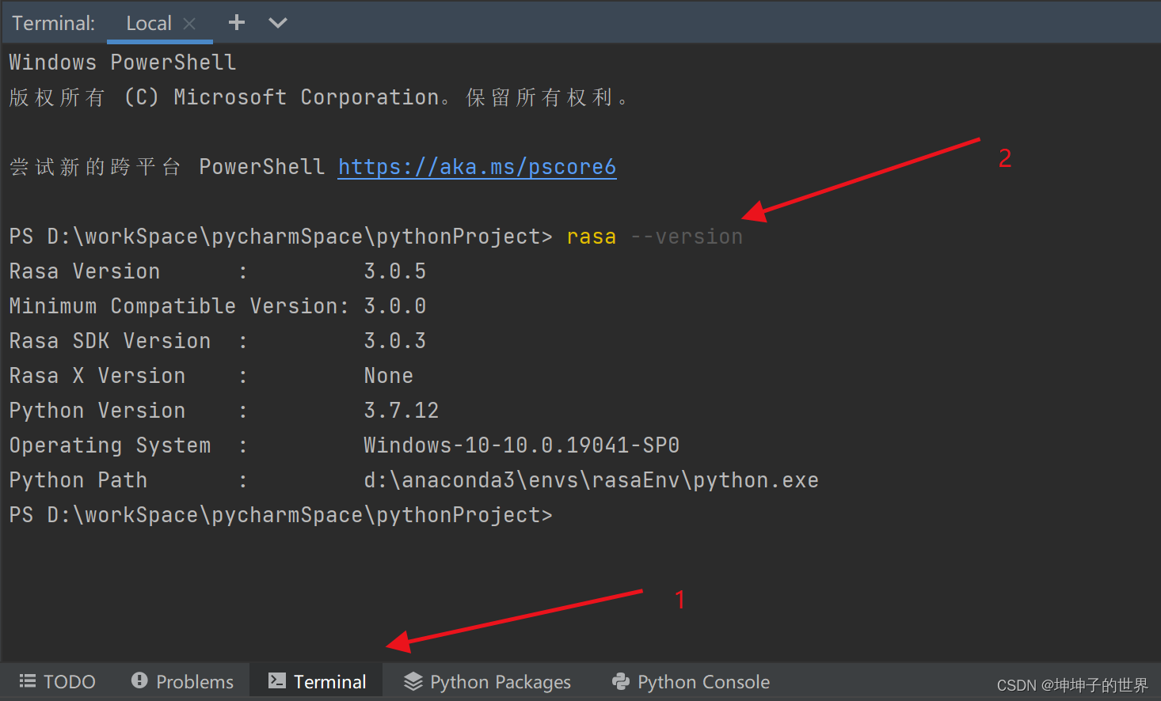Click the Python Packages layers icon
Image resolution: width=1161 pixels, height=701 pixels.
413,681
